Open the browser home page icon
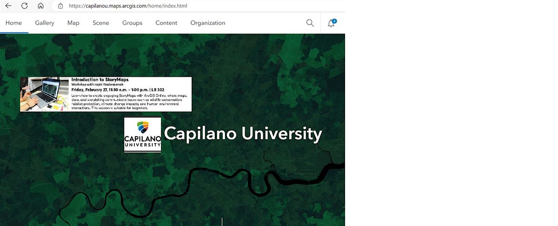Viewport: 558px width, 226px height. pos(40,6)
